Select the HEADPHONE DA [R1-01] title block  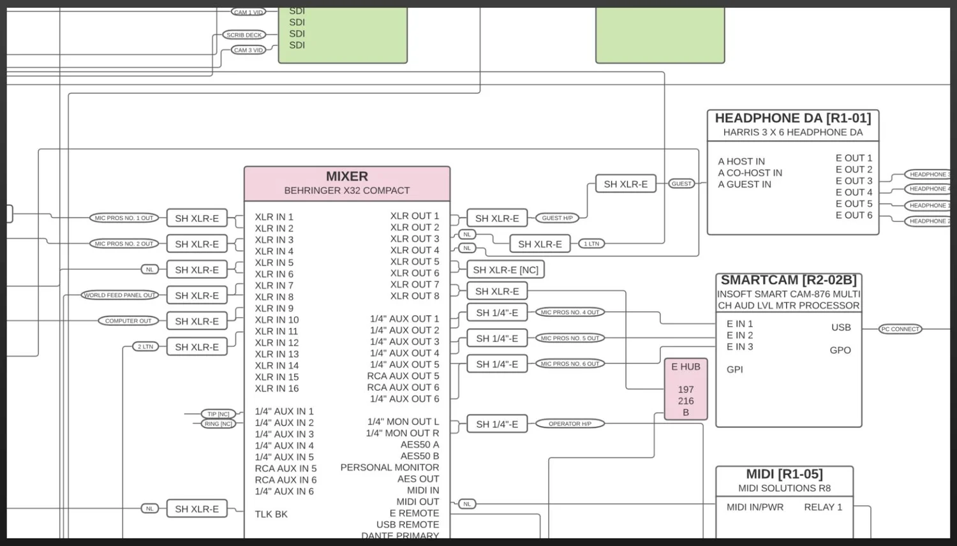click(793, 125)
